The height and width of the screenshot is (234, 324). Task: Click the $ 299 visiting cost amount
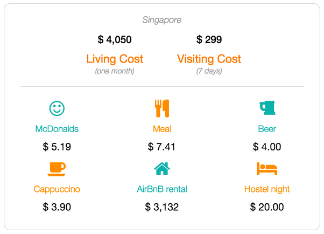209,39
